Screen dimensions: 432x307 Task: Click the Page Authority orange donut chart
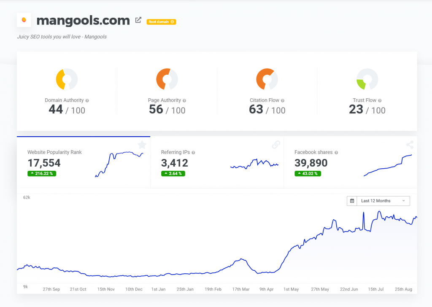click(x=167, y=79)
